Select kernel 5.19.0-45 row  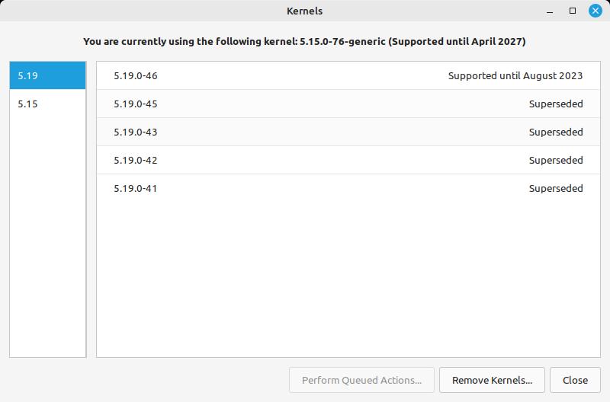point(348,104)
